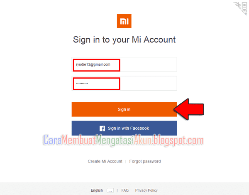Focus the password input field
Image resolution: width=249 pixels, height=195 pixels.
coord(124,83)
